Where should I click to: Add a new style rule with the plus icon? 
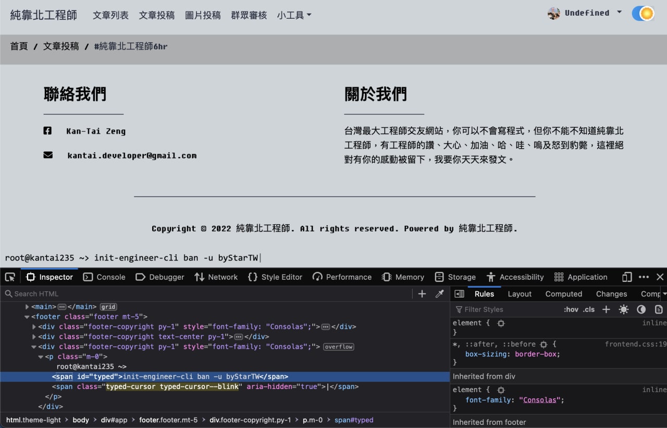(x=606, y=309)
